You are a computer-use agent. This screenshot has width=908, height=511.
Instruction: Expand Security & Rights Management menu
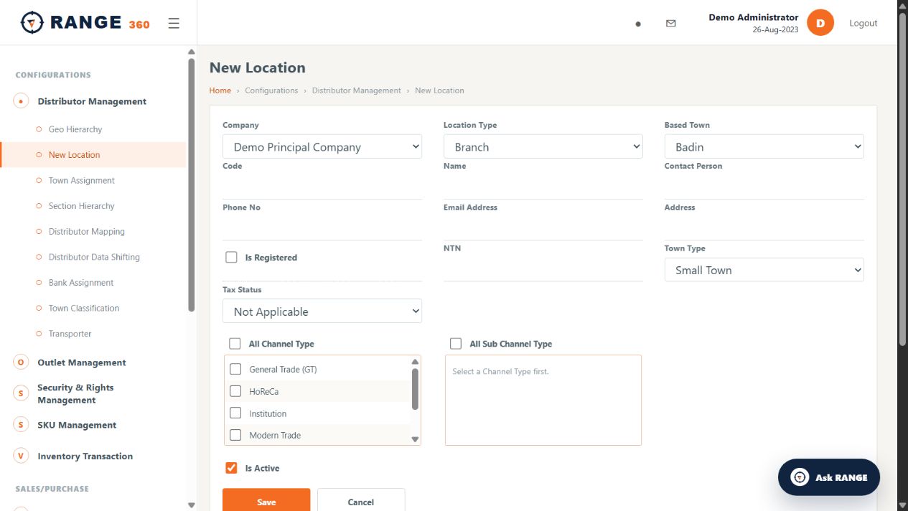pos(75,393)
